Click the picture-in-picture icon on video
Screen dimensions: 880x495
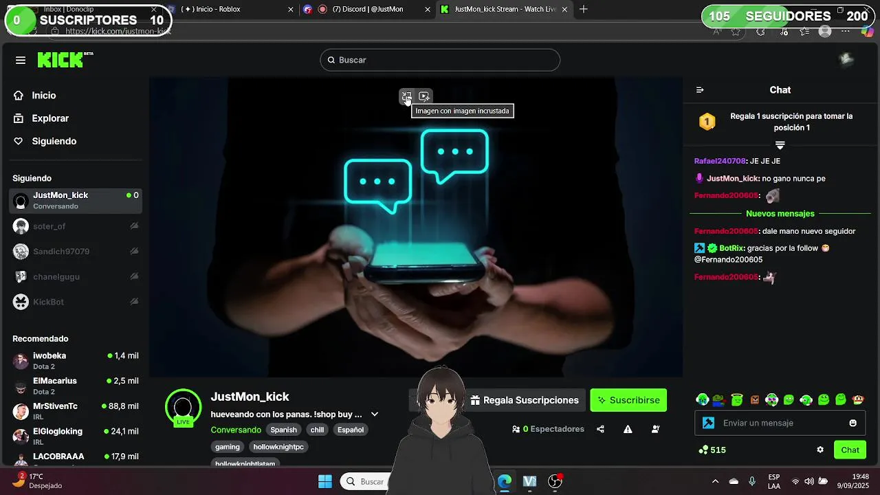407,96
